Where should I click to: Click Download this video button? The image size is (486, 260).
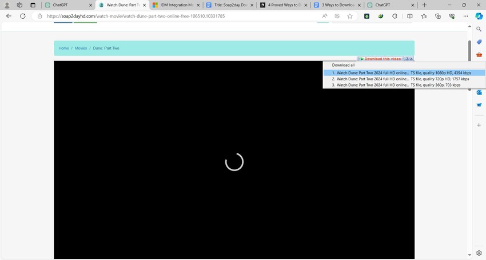click(x=381, y=59)
